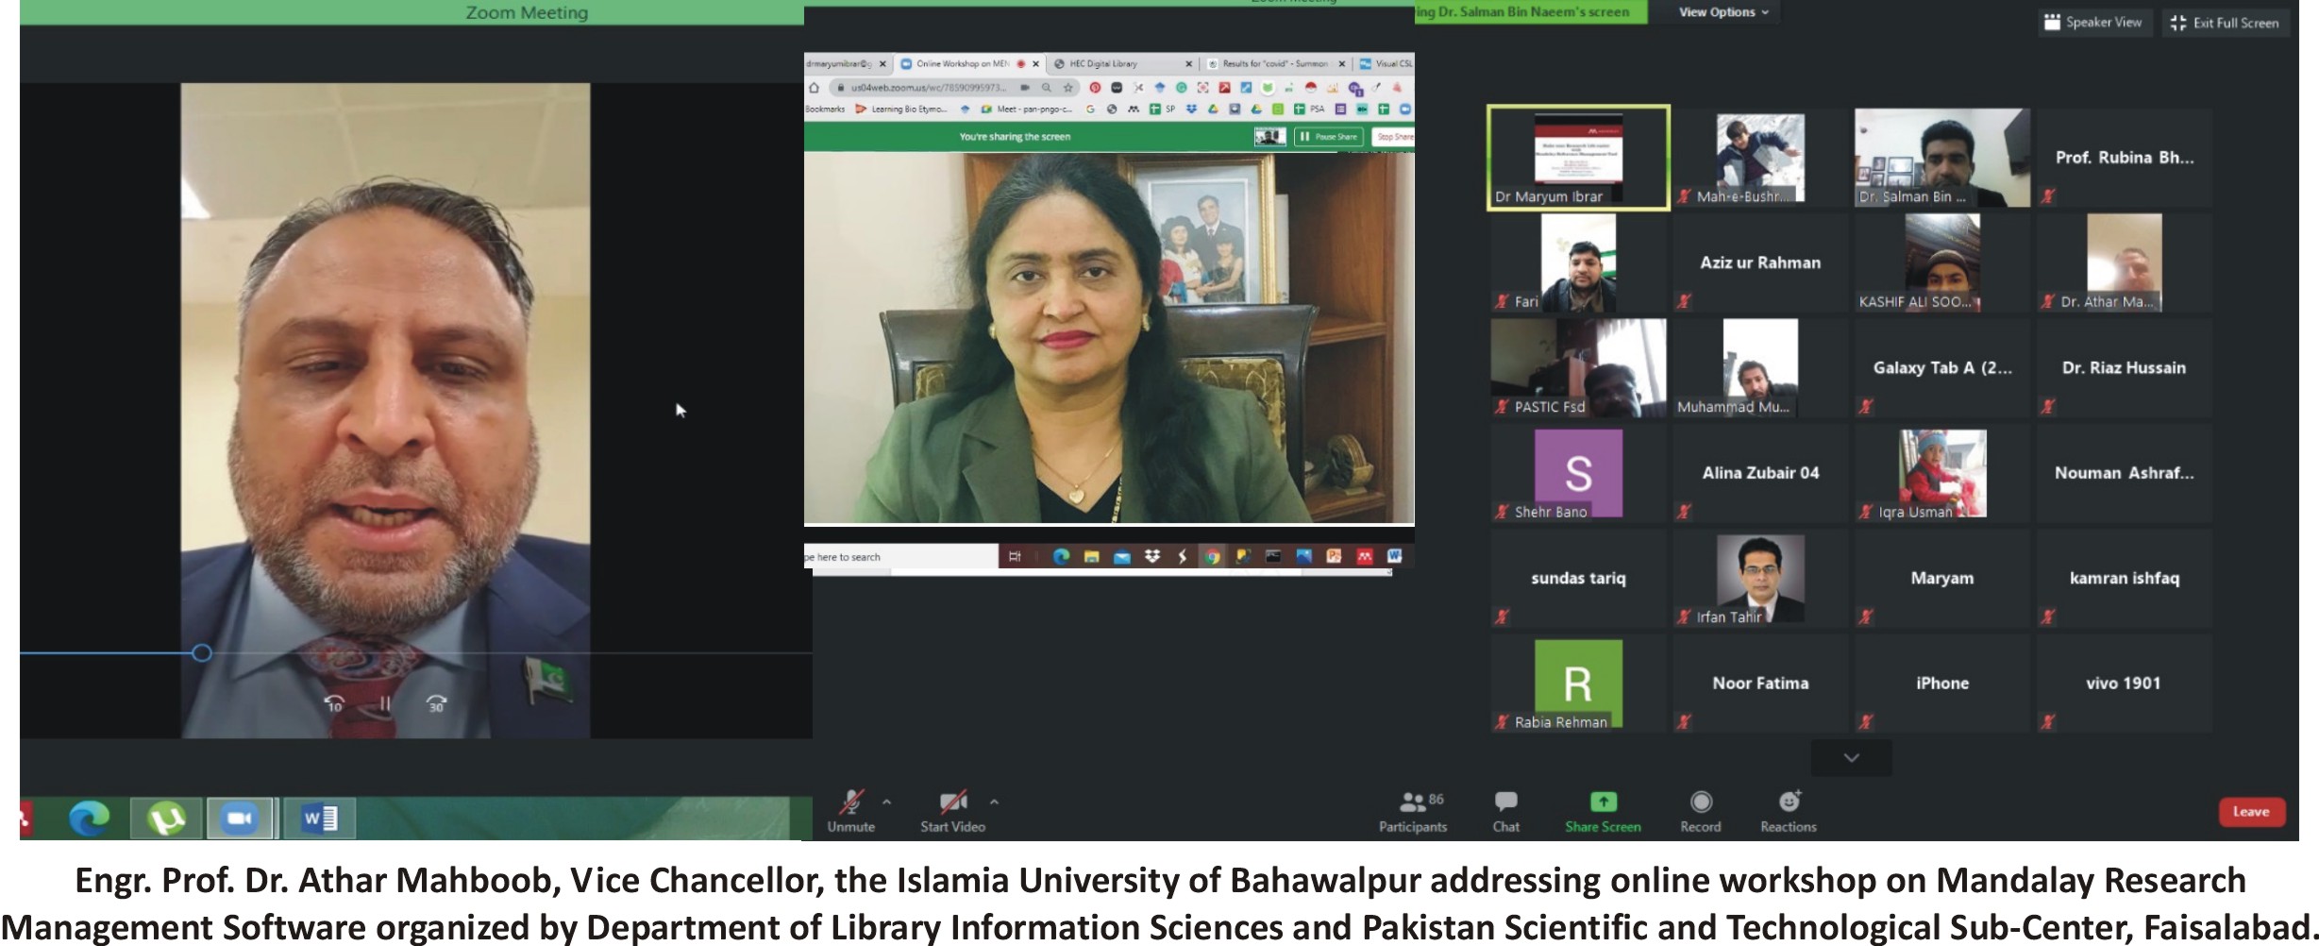Expand the microphone options chevron
The height and width of the screenshot is (946, 2319).
(x=885, y=802)
